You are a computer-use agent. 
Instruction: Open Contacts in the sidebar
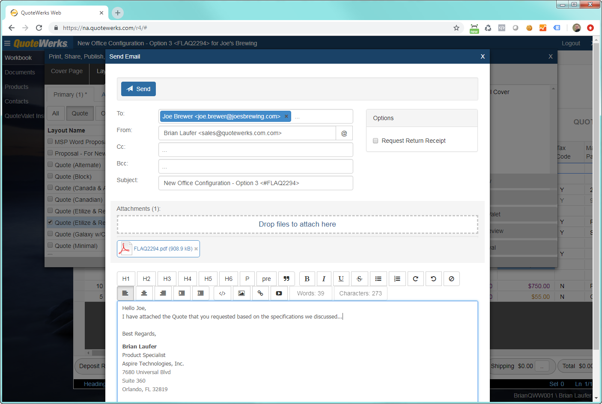(x=17, y=101)
